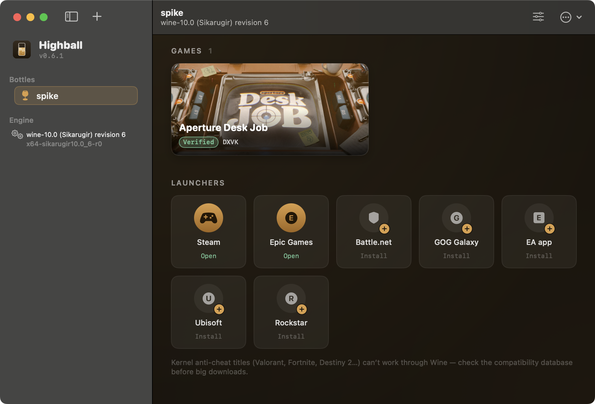Click the Epic Games launcher icon

[291, 218]
